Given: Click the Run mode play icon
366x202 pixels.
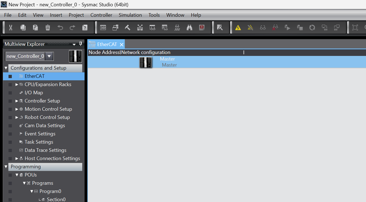Looking at the screenshot, I should [287, 27].
